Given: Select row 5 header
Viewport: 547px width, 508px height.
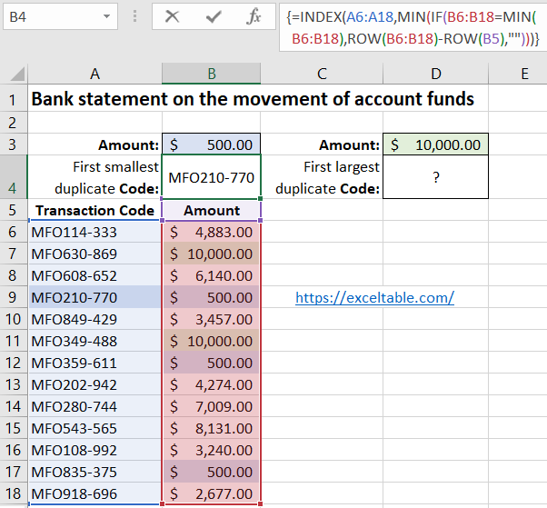Looking at the screenshot, I should 14,210.
